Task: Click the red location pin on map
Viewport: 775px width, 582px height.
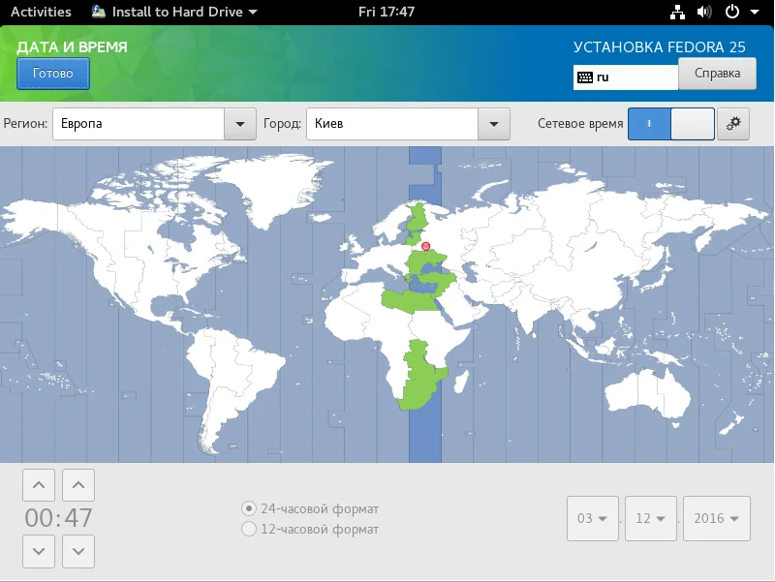Action: 425,247
